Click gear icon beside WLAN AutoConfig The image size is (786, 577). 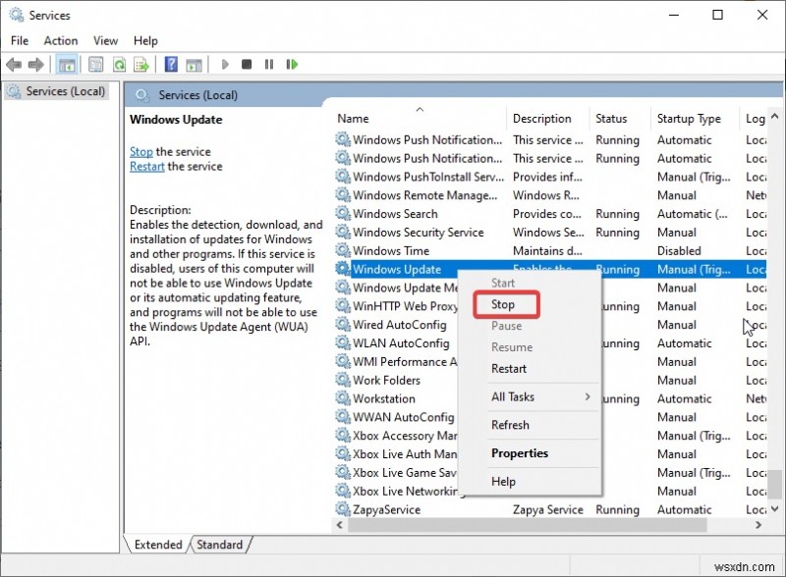(343, 343)
